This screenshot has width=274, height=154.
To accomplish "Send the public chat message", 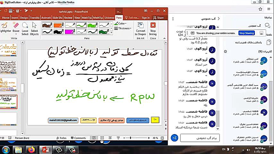I will coord(175,138).
